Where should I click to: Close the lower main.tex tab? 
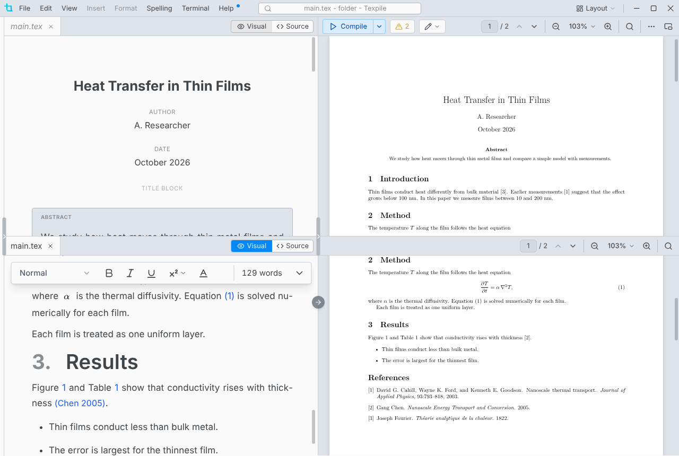[x=50, y=246]
